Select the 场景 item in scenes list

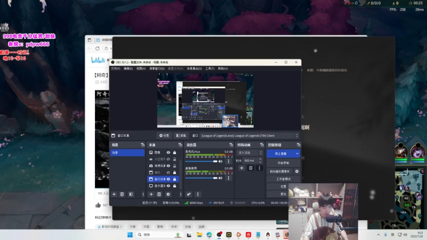tap(127, 153)
